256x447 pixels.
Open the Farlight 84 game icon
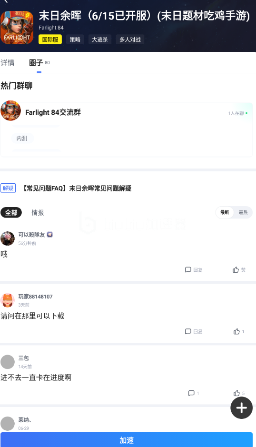coord(17,28)
